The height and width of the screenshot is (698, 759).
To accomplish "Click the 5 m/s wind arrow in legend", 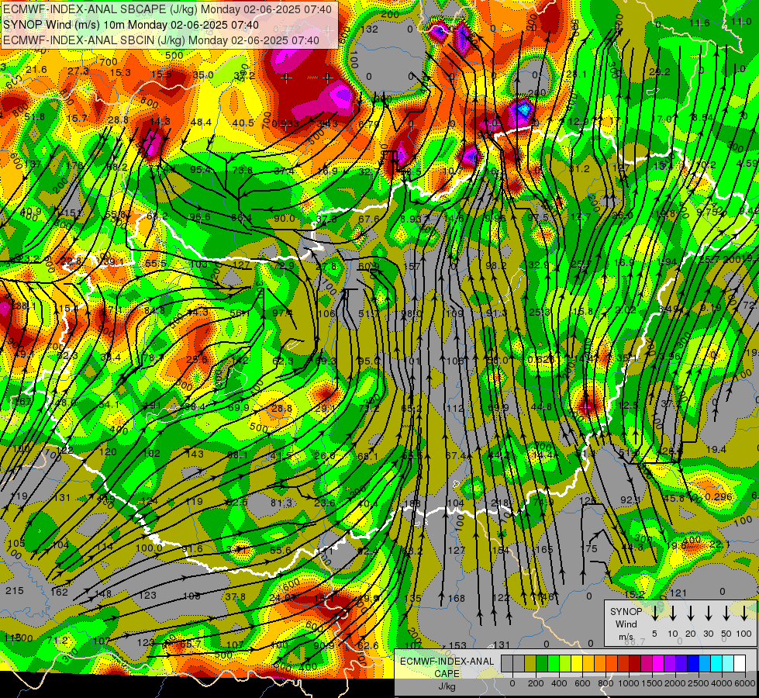I will [x=654, y=613].
